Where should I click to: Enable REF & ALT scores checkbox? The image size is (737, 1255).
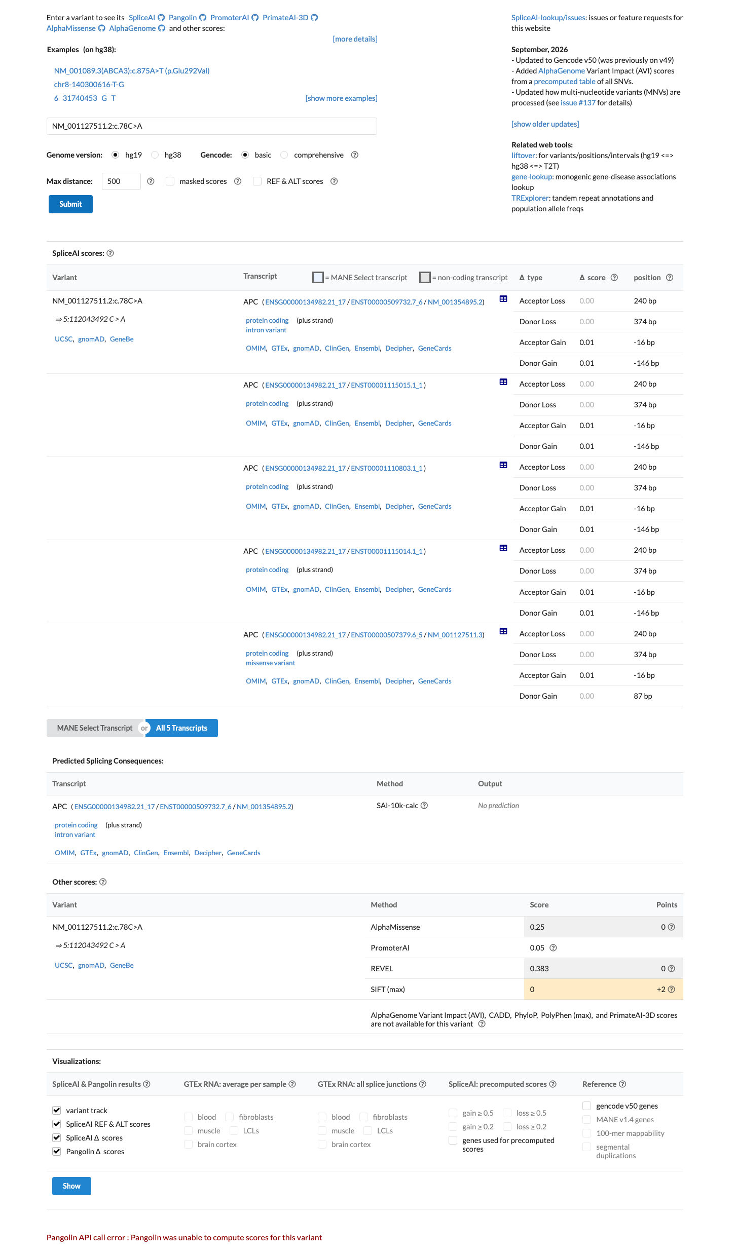pos(257,181)
